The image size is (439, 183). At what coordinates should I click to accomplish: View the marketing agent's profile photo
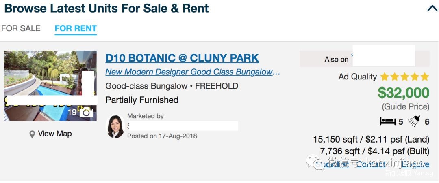pyautogui.click(x=115, y=127)
